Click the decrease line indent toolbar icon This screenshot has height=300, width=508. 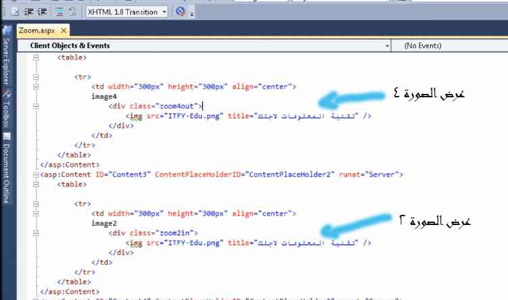tap(29, 11)
